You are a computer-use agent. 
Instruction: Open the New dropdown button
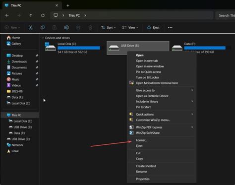click(x=12, y=27)
